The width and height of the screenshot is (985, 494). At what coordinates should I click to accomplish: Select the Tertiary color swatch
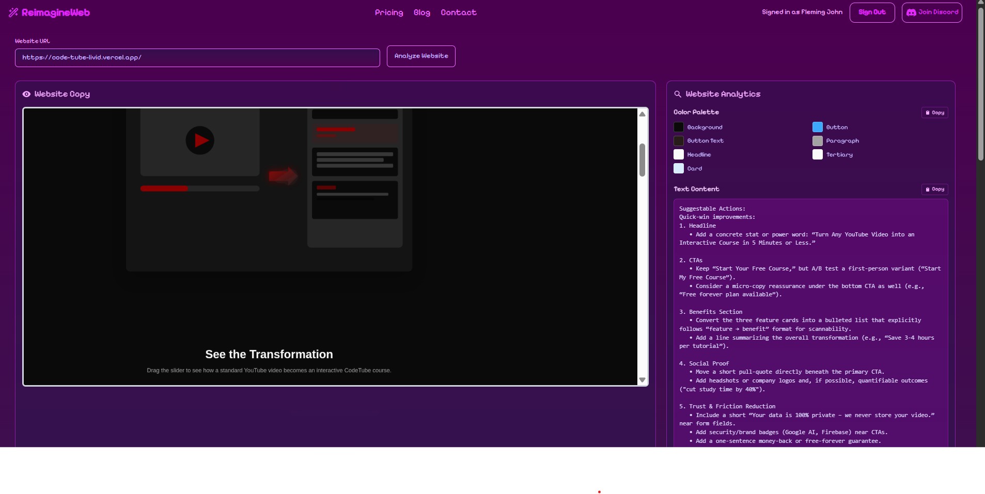coord(818,154)
